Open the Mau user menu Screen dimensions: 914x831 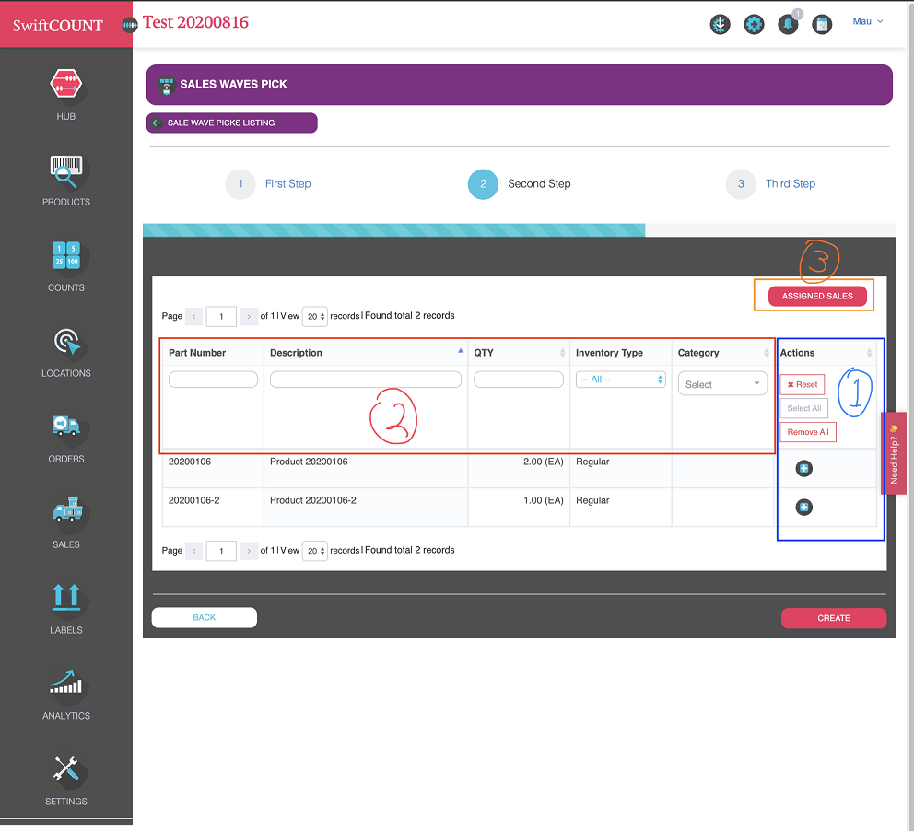pyautogui.click(x=867, y=21)
